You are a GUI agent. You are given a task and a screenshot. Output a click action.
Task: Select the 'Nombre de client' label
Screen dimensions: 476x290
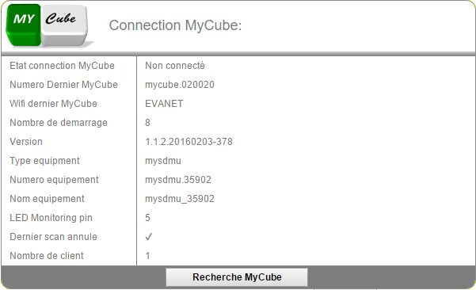[x=47, y=256]
